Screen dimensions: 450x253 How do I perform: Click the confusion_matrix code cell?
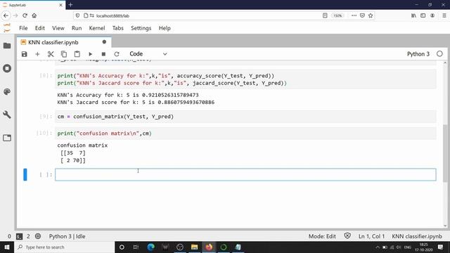pyautogui.click(x=245, y=117)
